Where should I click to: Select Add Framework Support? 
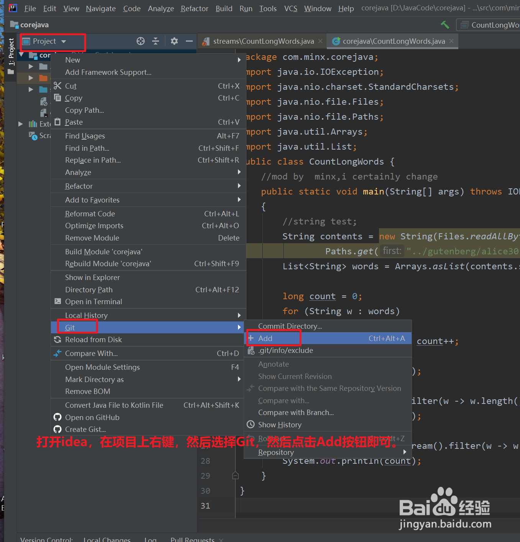(148, 72)
